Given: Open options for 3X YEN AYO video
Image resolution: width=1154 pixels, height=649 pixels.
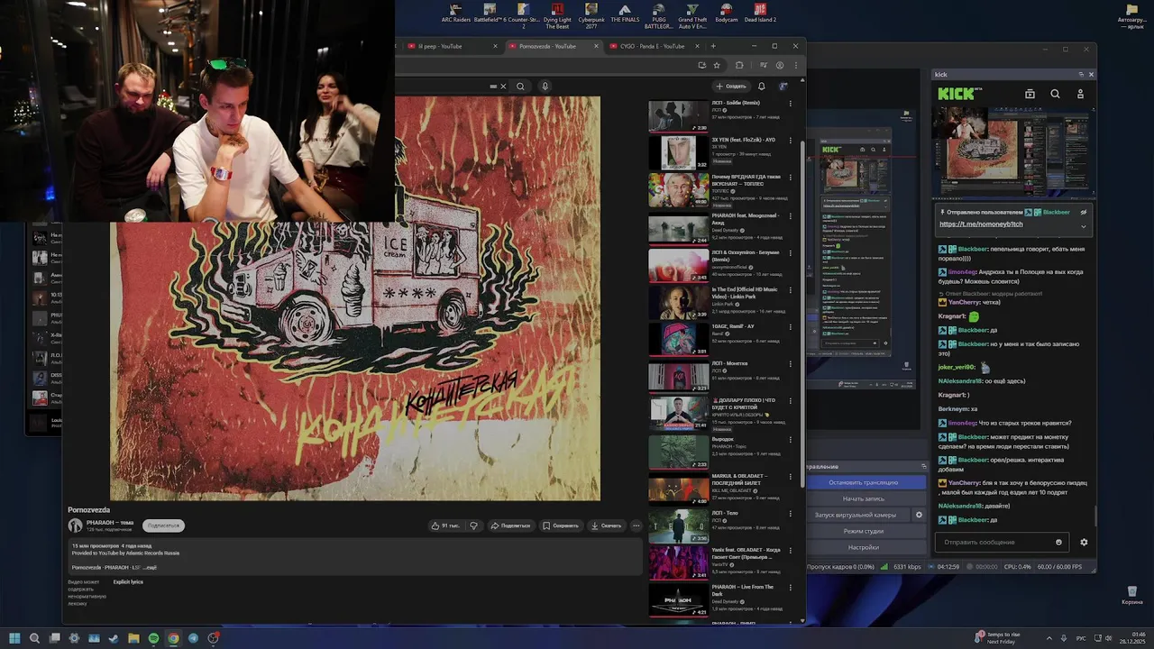Looking at the screenshot, I should 791,141.
